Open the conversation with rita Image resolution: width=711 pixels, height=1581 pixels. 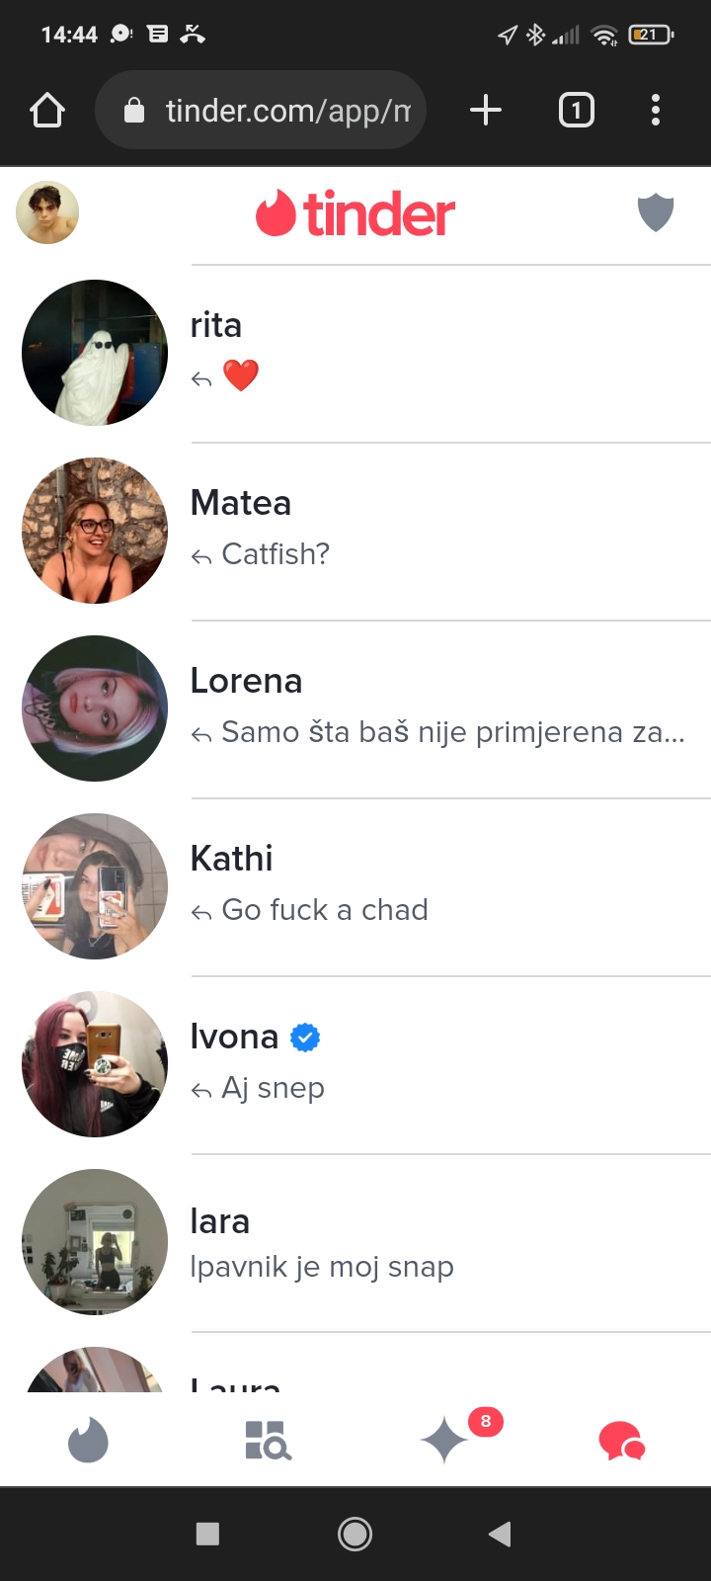355,354
